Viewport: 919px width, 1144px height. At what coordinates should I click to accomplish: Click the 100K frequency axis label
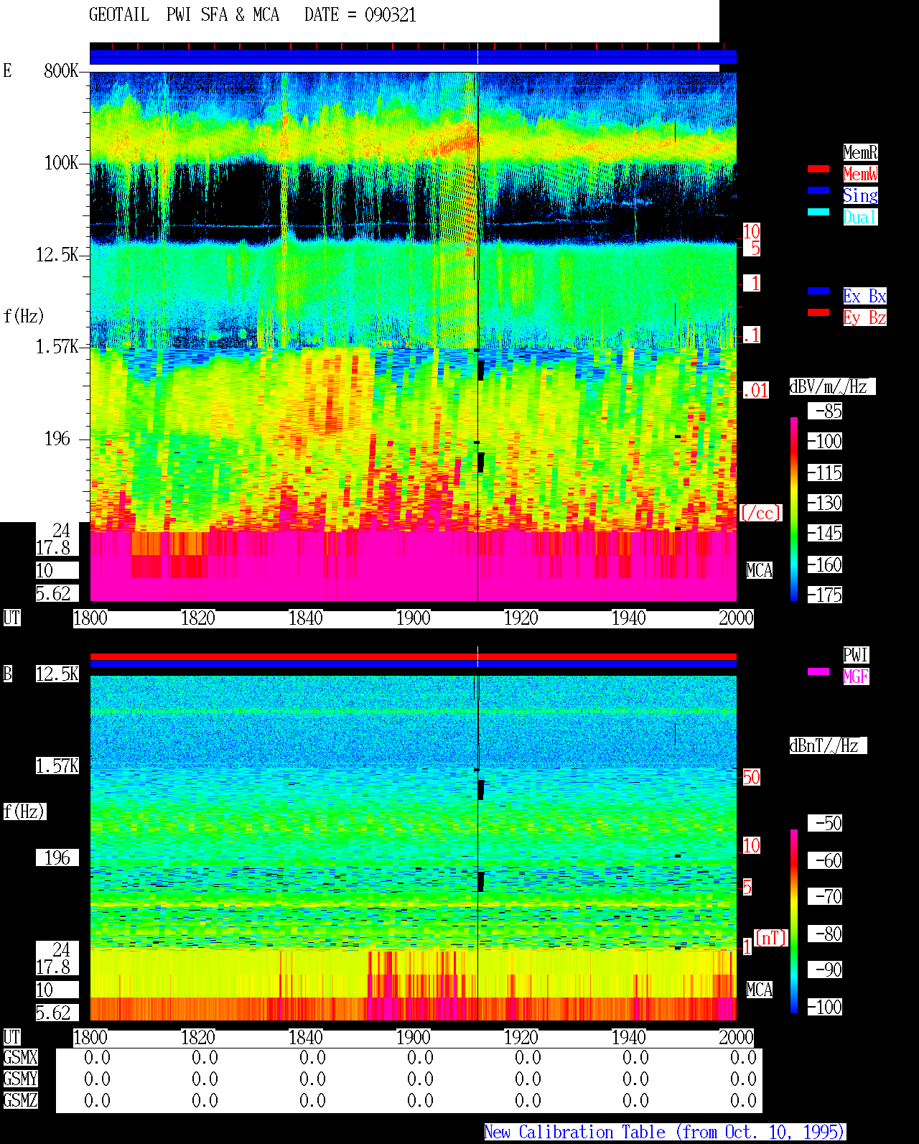point(61,163)
